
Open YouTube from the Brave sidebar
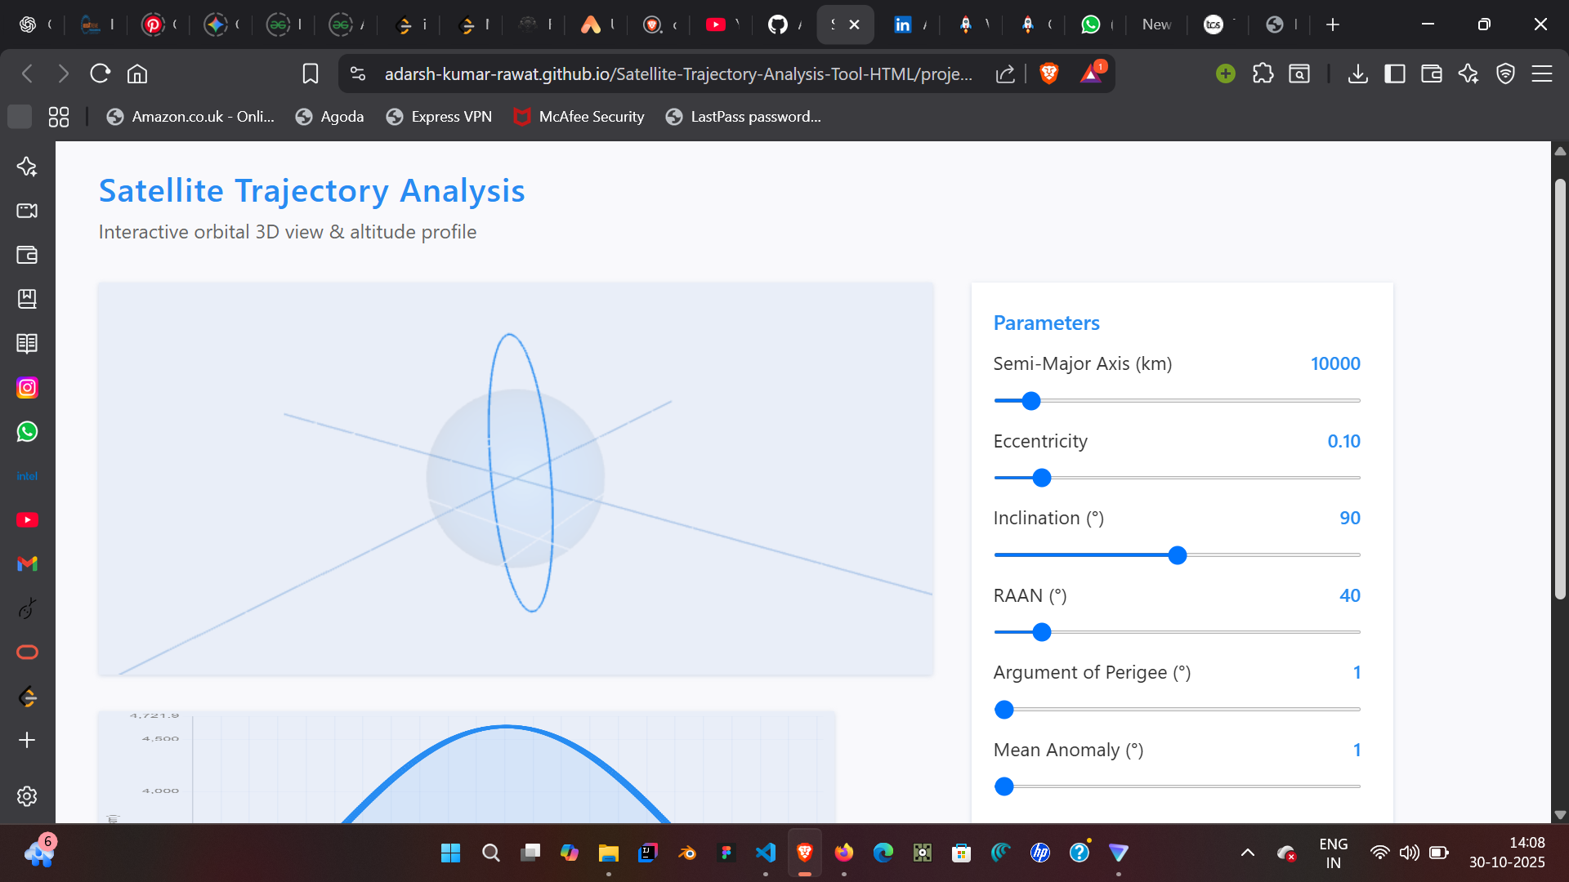tap(27, 520)
